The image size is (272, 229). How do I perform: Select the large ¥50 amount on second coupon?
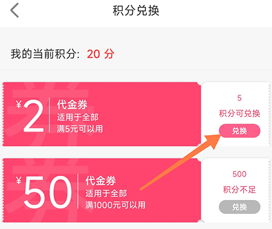tap(48, 192)
